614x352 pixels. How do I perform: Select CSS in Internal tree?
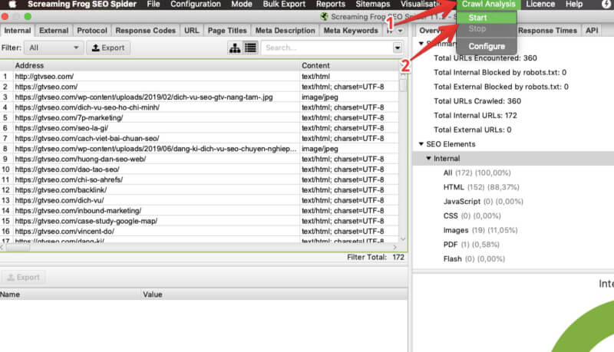tap(472, 216)
